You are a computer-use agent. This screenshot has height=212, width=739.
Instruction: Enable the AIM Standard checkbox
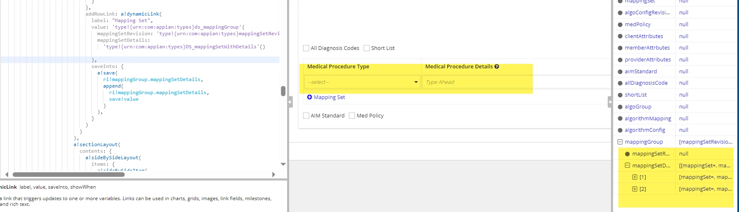coord(306,116)
